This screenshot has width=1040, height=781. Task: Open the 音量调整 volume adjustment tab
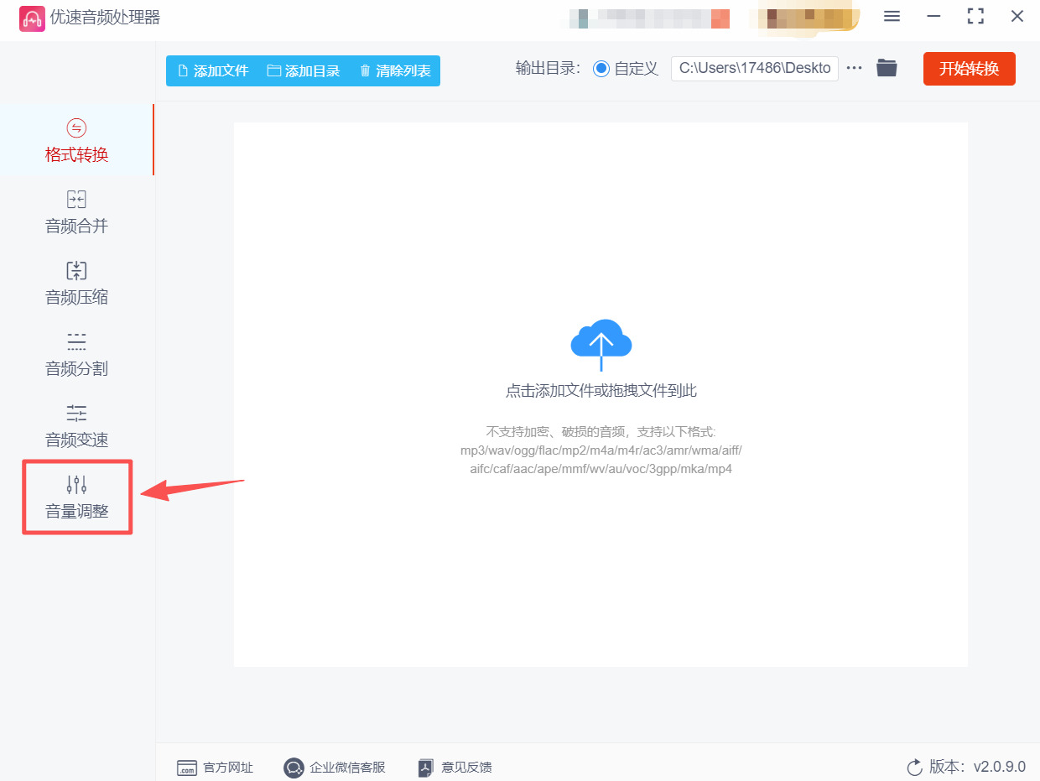[76, 497]
